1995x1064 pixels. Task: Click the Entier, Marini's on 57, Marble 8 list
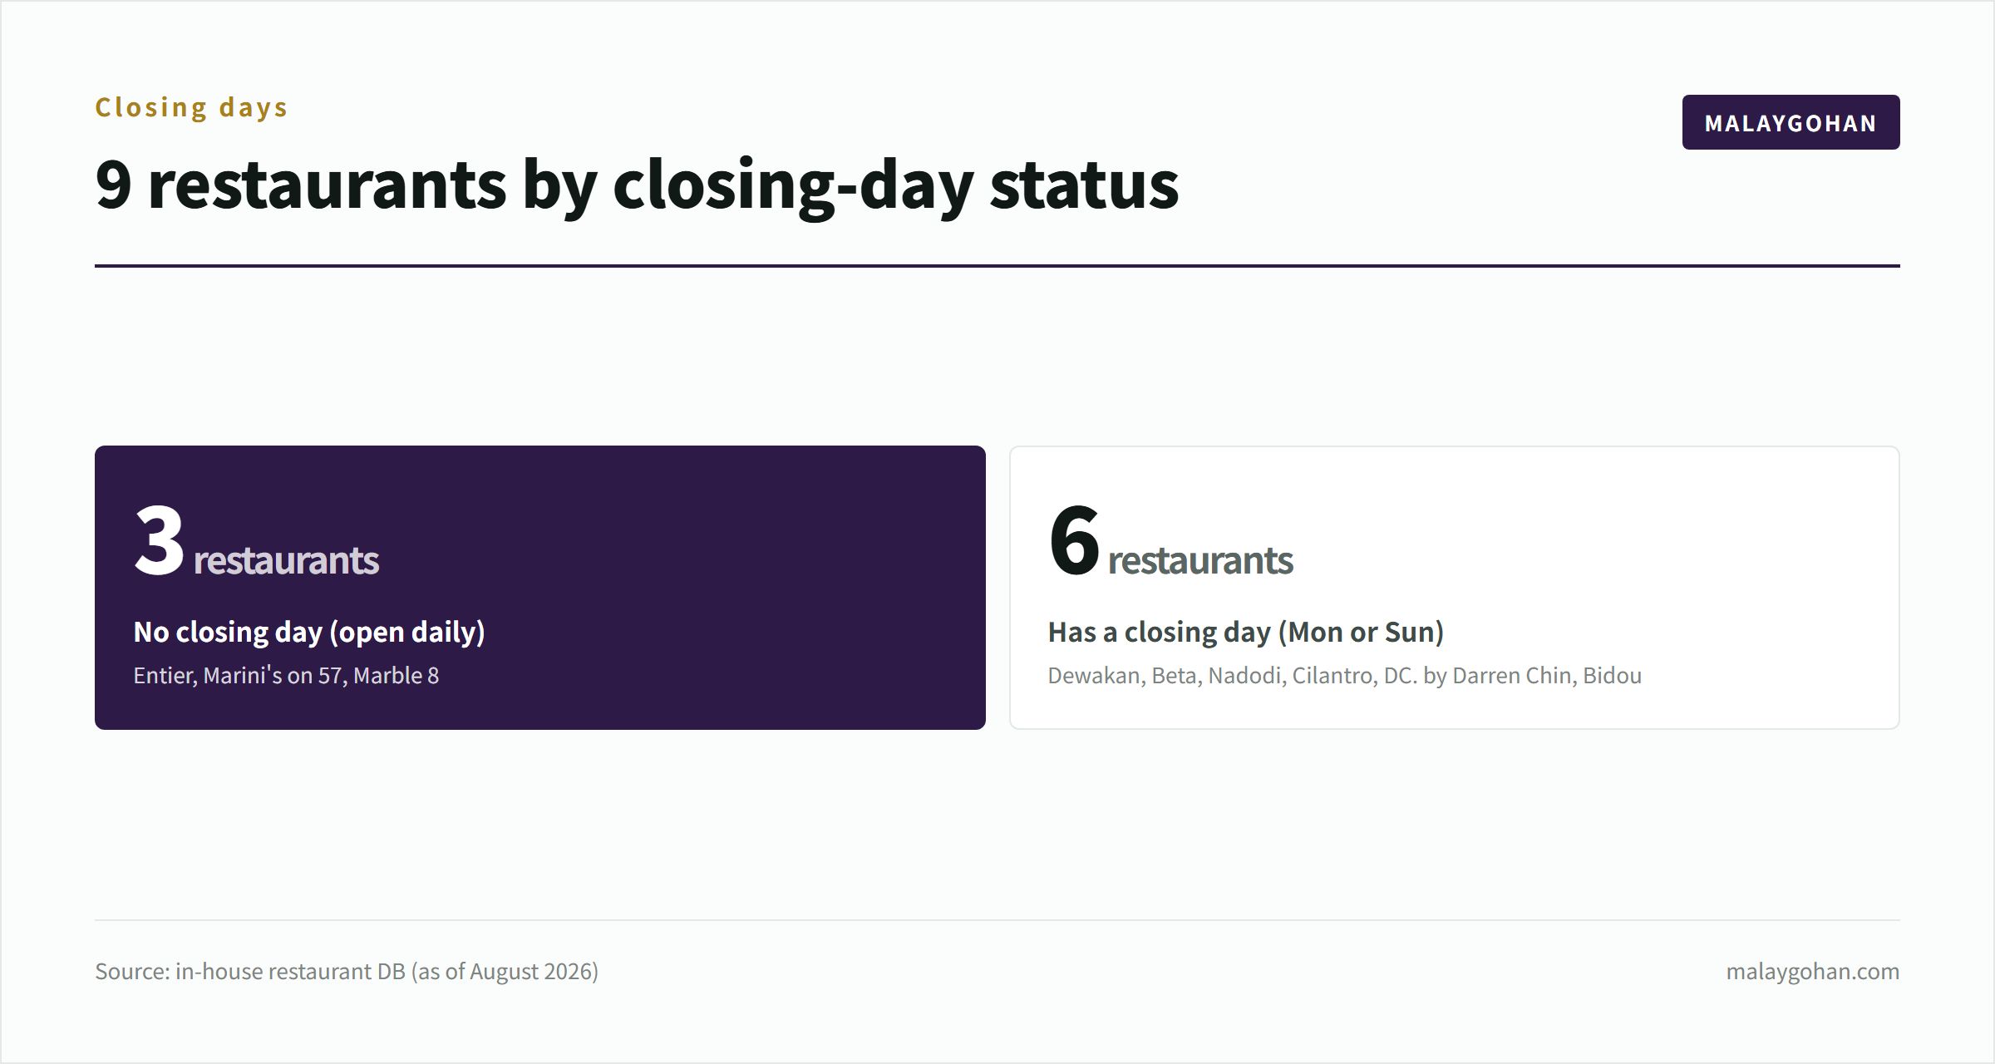coord(286,675)
